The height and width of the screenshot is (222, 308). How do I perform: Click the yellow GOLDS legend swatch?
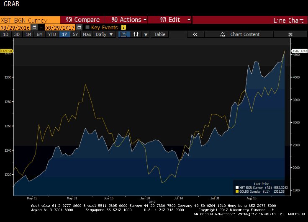[237, 191]
